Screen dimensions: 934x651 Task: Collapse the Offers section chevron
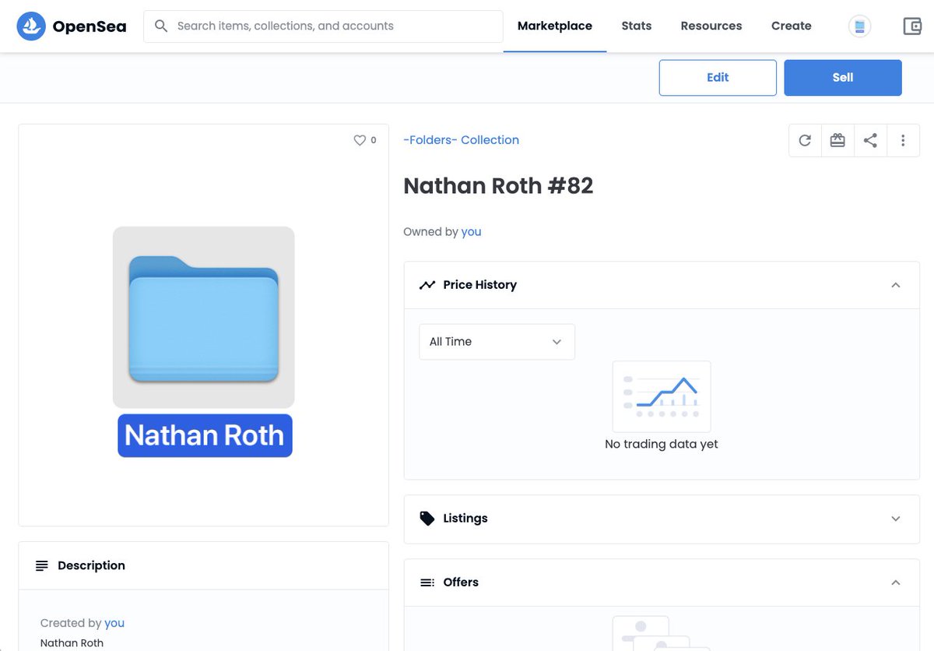coord(896,582)
